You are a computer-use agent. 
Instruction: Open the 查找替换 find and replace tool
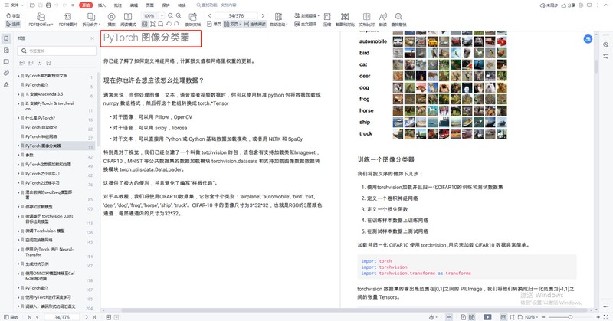[x=398, y=19]
